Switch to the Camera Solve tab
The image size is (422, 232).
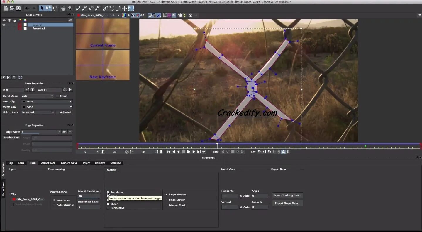coord(69,163)
